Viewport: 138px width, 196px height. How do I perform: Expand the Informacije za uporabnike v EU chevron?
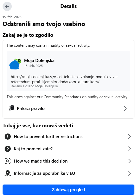130,173
